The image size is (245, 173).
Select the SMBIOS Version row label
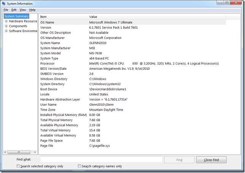click(52, 74)
